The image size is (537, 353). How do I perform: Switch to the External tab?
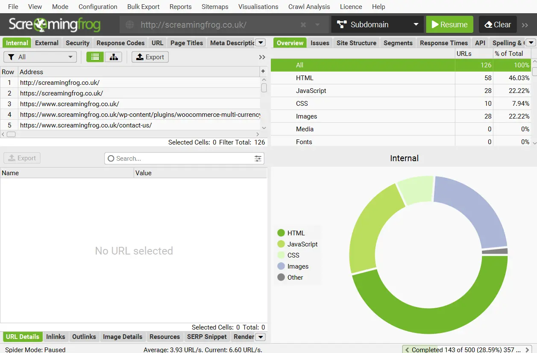coord(47,43)
